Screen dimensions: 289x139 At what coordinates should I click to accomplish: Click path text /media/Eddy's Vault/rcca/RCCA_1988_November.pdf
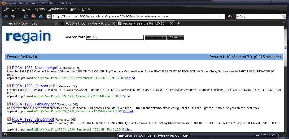point(60,78)
